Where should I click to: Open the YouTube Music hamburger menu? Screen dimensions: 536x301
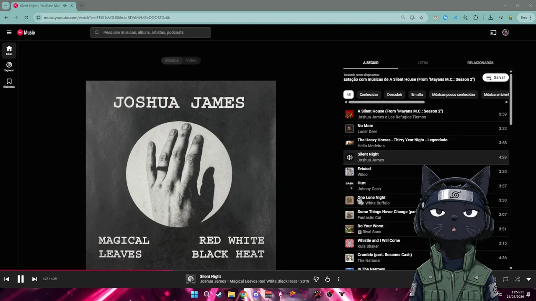pyautogui.click(x=9, y=32)
